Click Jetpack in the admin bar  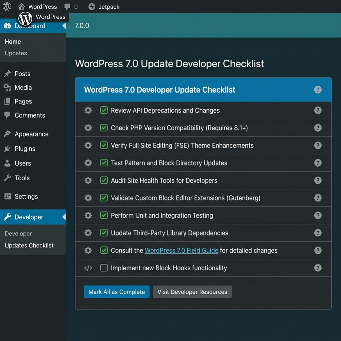pos(109,7)
